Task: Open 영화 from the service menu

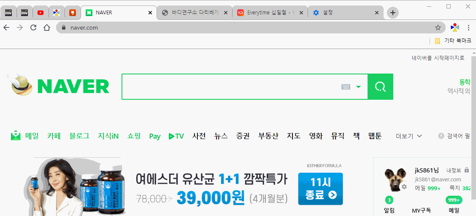Action: coord(316,136)
